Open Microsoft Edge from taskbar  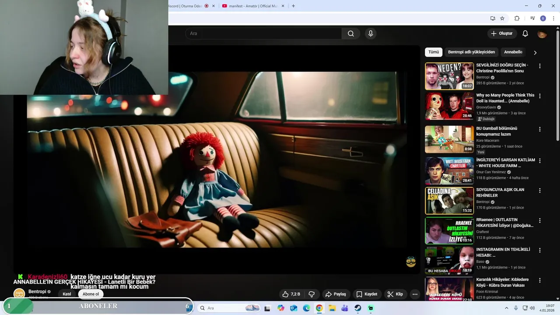pyautogui.click(x=306, y=308)
